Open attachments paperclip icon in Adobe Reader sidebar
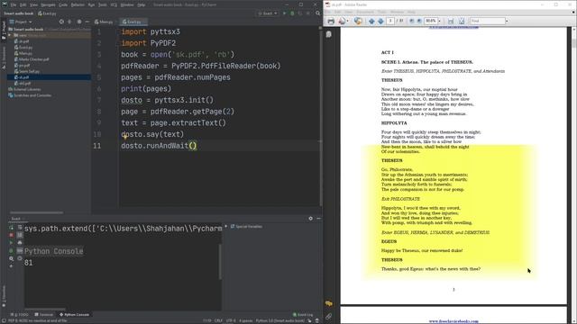Viewport: 577px width, 324px height. coord(328,316)
